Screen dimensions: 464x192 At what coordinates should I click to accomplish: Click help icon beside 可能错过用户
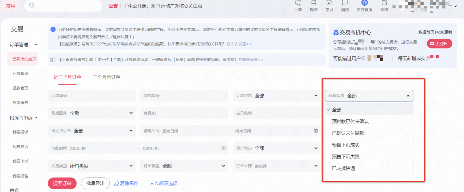pyautogui.click(x=363, y=58)
